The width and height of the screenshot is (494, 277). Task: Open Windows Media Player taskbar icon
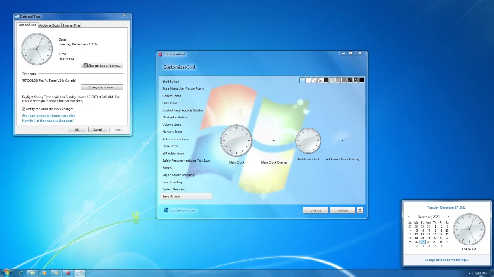[44, 273]
